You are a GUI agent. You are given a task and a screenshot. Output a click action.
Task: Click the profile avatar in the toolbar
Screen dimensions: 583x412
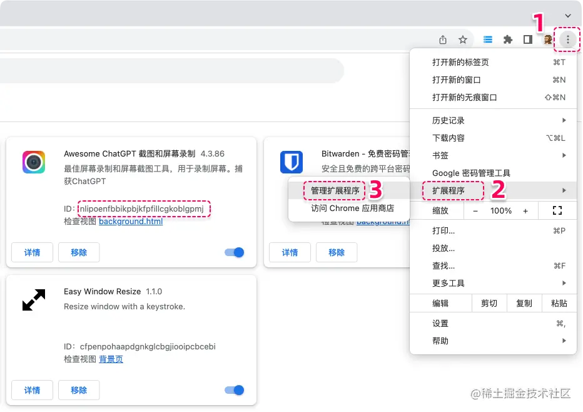[x=547, y=39]
